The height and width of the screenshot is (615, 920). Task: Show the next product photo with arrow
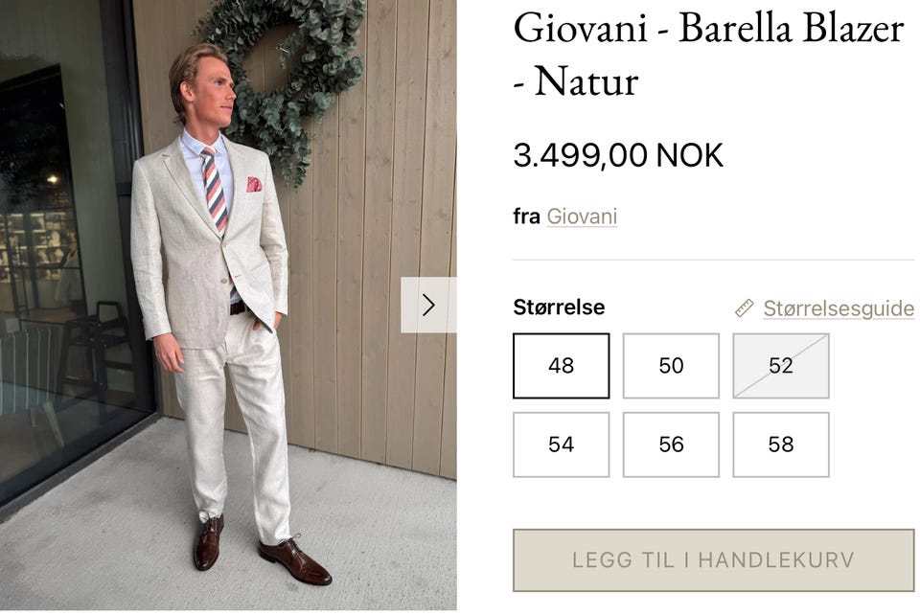(428, 305)
